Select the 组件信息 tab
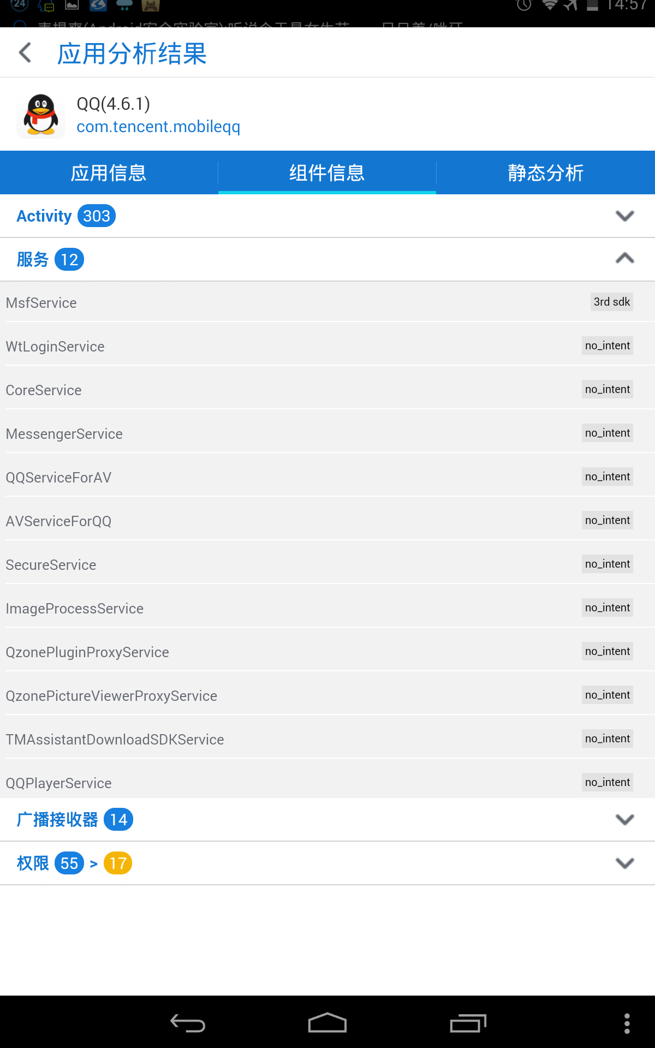The image size is (655, 1048). point(327,172)
